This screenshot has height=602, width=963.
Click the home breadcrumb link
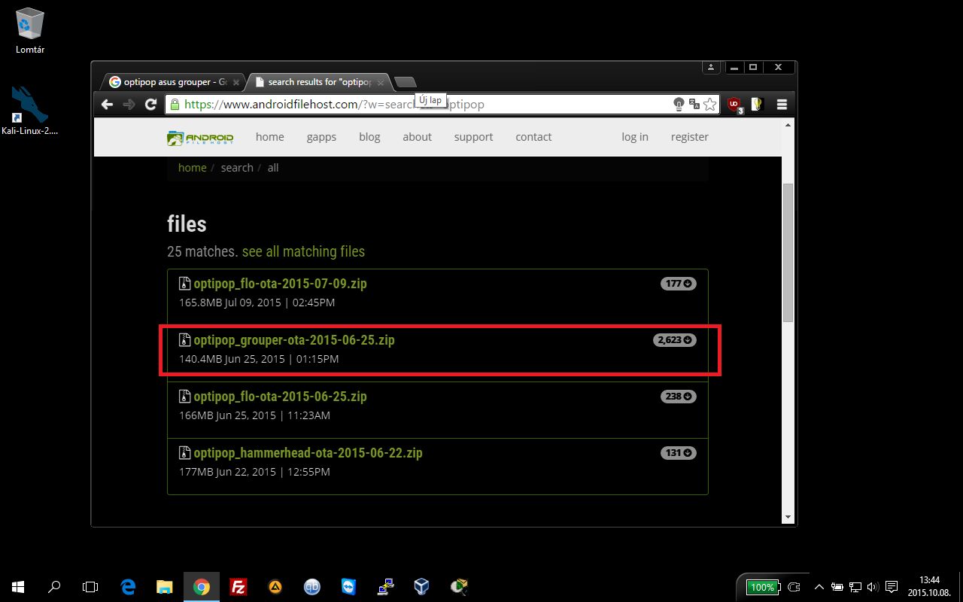pos(192,168)
